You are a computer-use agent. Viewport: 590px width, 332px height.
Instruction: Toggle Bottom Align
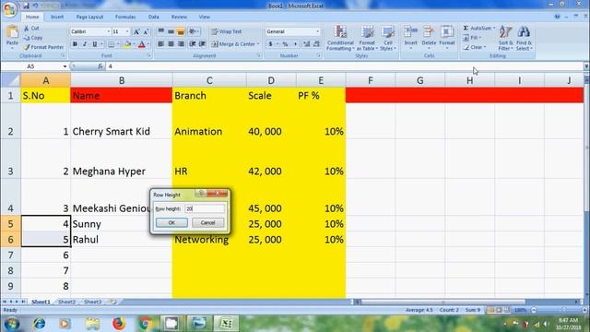pyautogui.click(x=181, y=31)
